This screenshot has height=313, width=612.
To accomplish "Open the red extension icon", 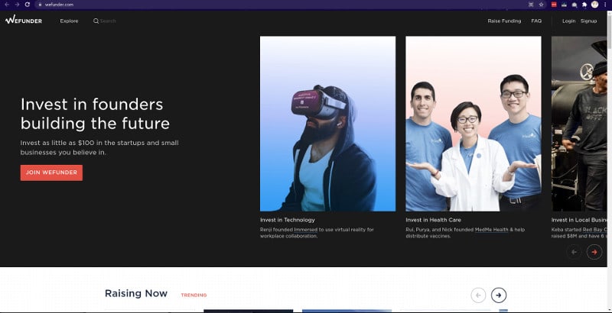I will (x=554, y=5).
